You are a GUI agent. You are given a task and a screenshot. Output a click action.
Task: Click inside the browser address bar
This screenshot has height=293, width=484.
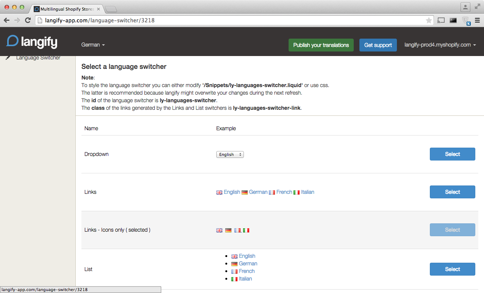click(x=151, y=20)
